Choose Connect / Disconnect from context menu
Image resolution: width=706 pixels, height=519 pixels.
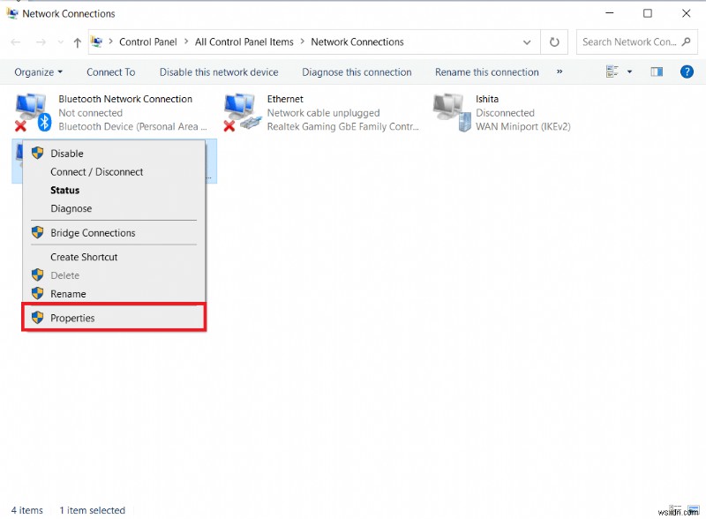click(x=114, y=171)
